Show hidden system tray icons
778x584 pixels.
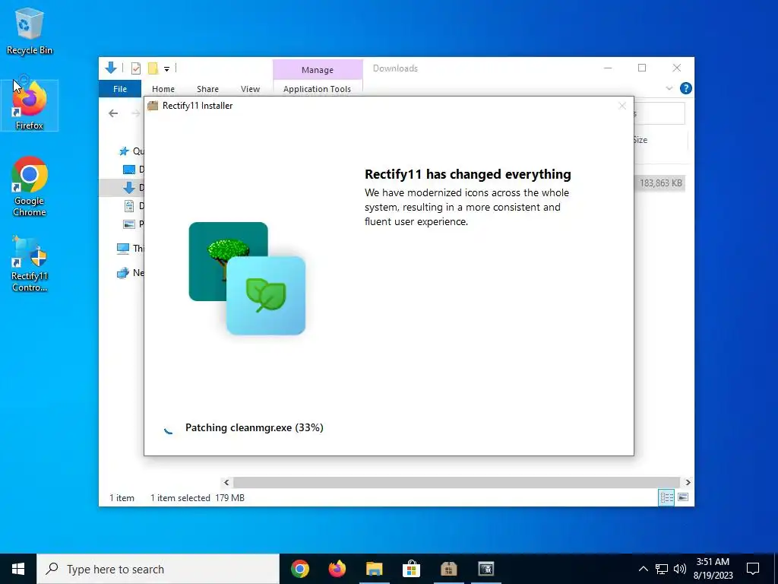pyautogui.click(x=643, y=569)
